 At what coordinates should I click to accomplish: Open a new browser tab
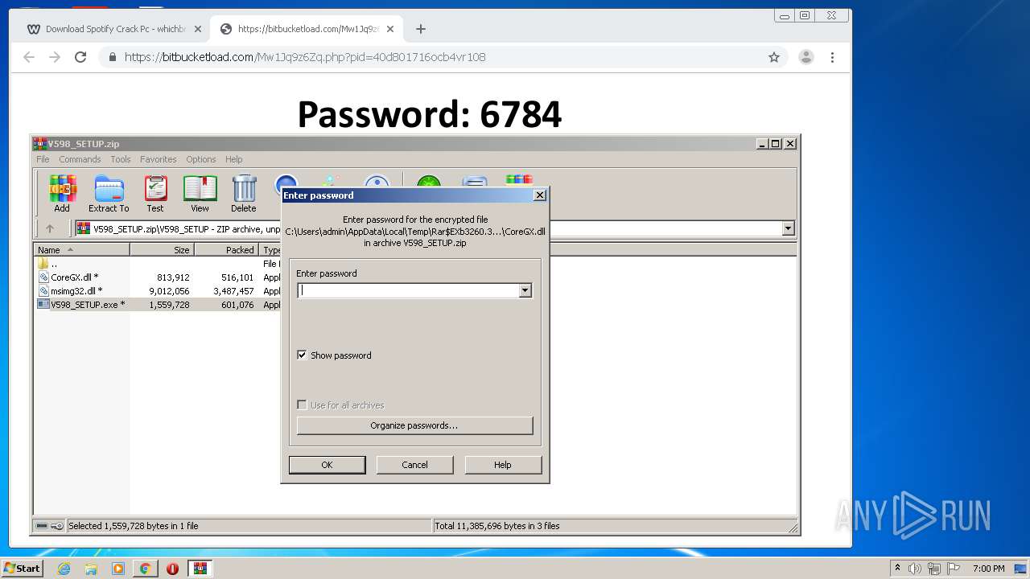pos(421,29)
